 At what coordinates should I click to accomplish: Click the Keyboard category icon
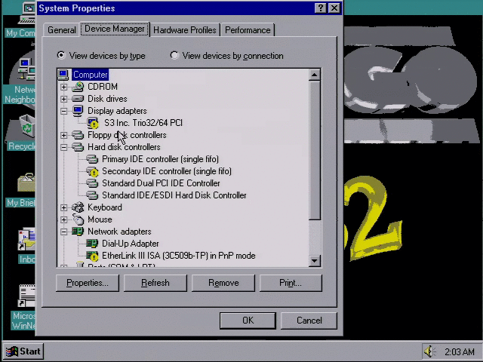click(x=78, y=207)
